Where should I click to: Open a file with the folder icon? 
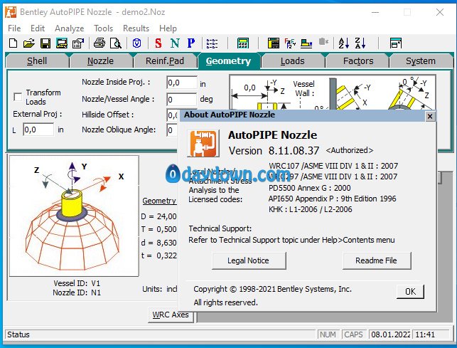pyautogui.click(x=29, y=43)
